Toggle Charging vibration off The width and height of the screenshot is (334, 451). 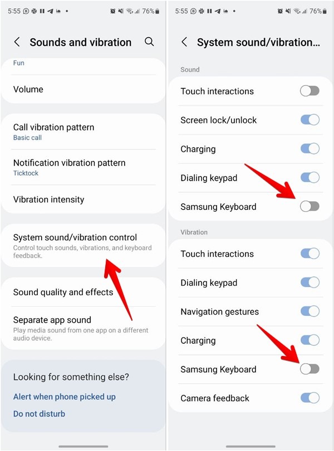tap(310, 340)
